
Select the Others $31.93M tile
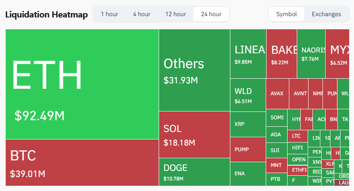click(194, 70)
